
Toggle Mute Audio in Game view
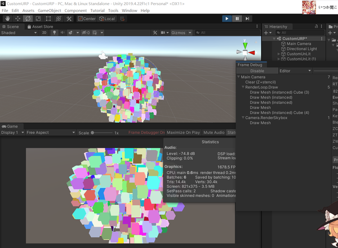(213, 133)
